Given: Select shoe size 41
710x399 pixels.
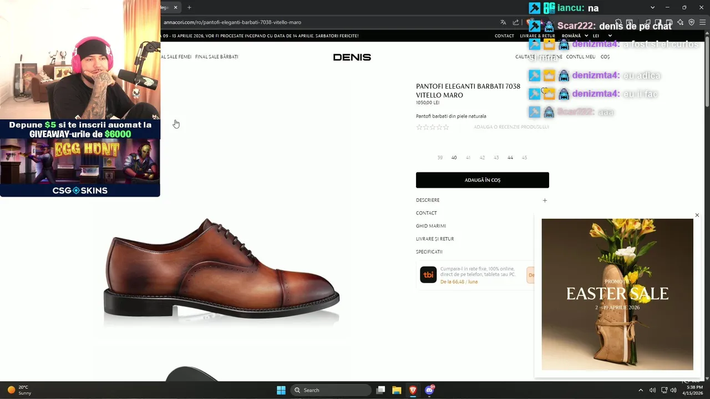Looking at the screenshot, I should 468,157.
